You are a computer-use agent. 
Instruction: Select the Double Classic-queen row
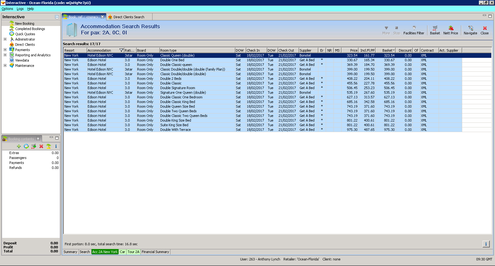tap(277, 65)
